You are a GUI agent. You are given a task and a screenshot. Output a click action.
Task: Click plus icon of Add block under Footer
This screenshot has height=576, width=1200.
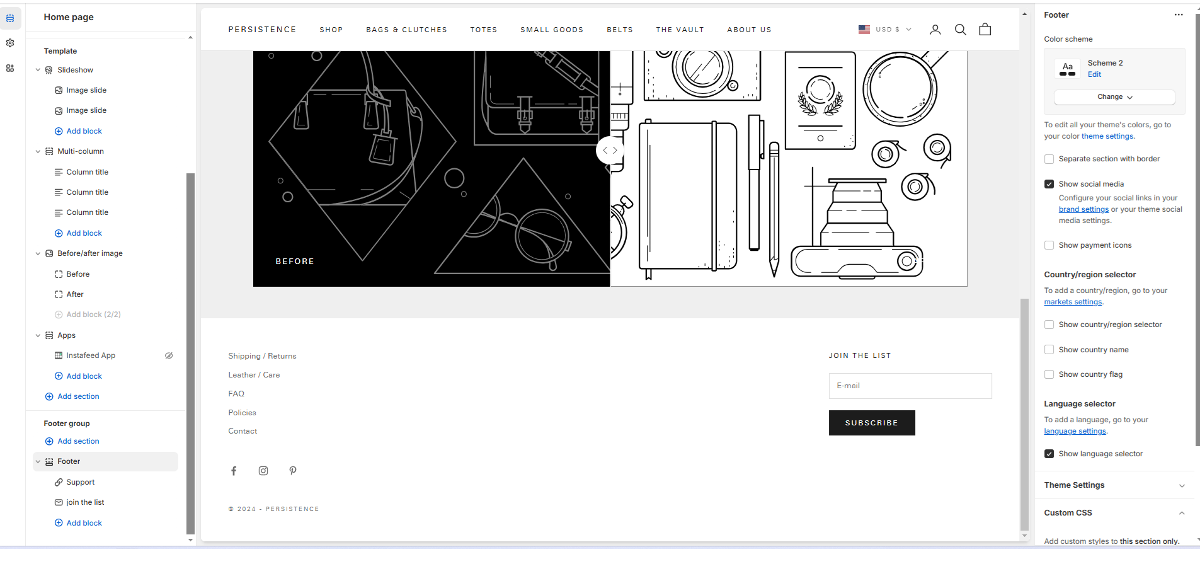pyautogui.click(x=59, y=523)
